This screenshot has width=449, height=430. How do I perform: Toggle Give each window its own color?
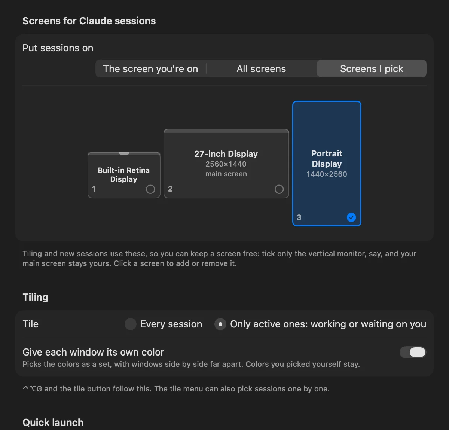(x=413, y=352)
